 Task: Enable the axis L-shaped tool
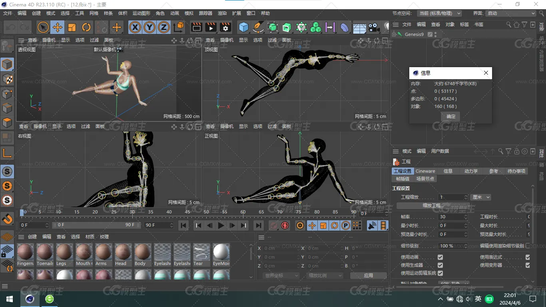pyautogui.click(x=7, y=153)
